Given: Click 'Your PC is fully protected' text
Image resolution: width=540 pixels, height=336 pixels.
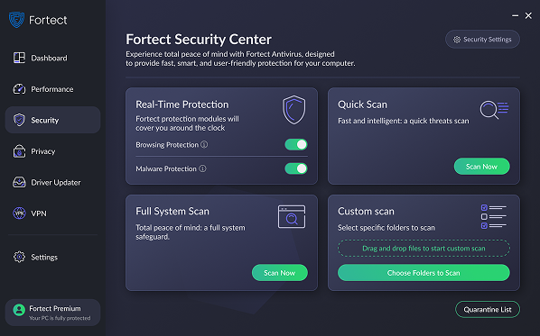Looking at the screenshot, I should [x=60, y=318].
